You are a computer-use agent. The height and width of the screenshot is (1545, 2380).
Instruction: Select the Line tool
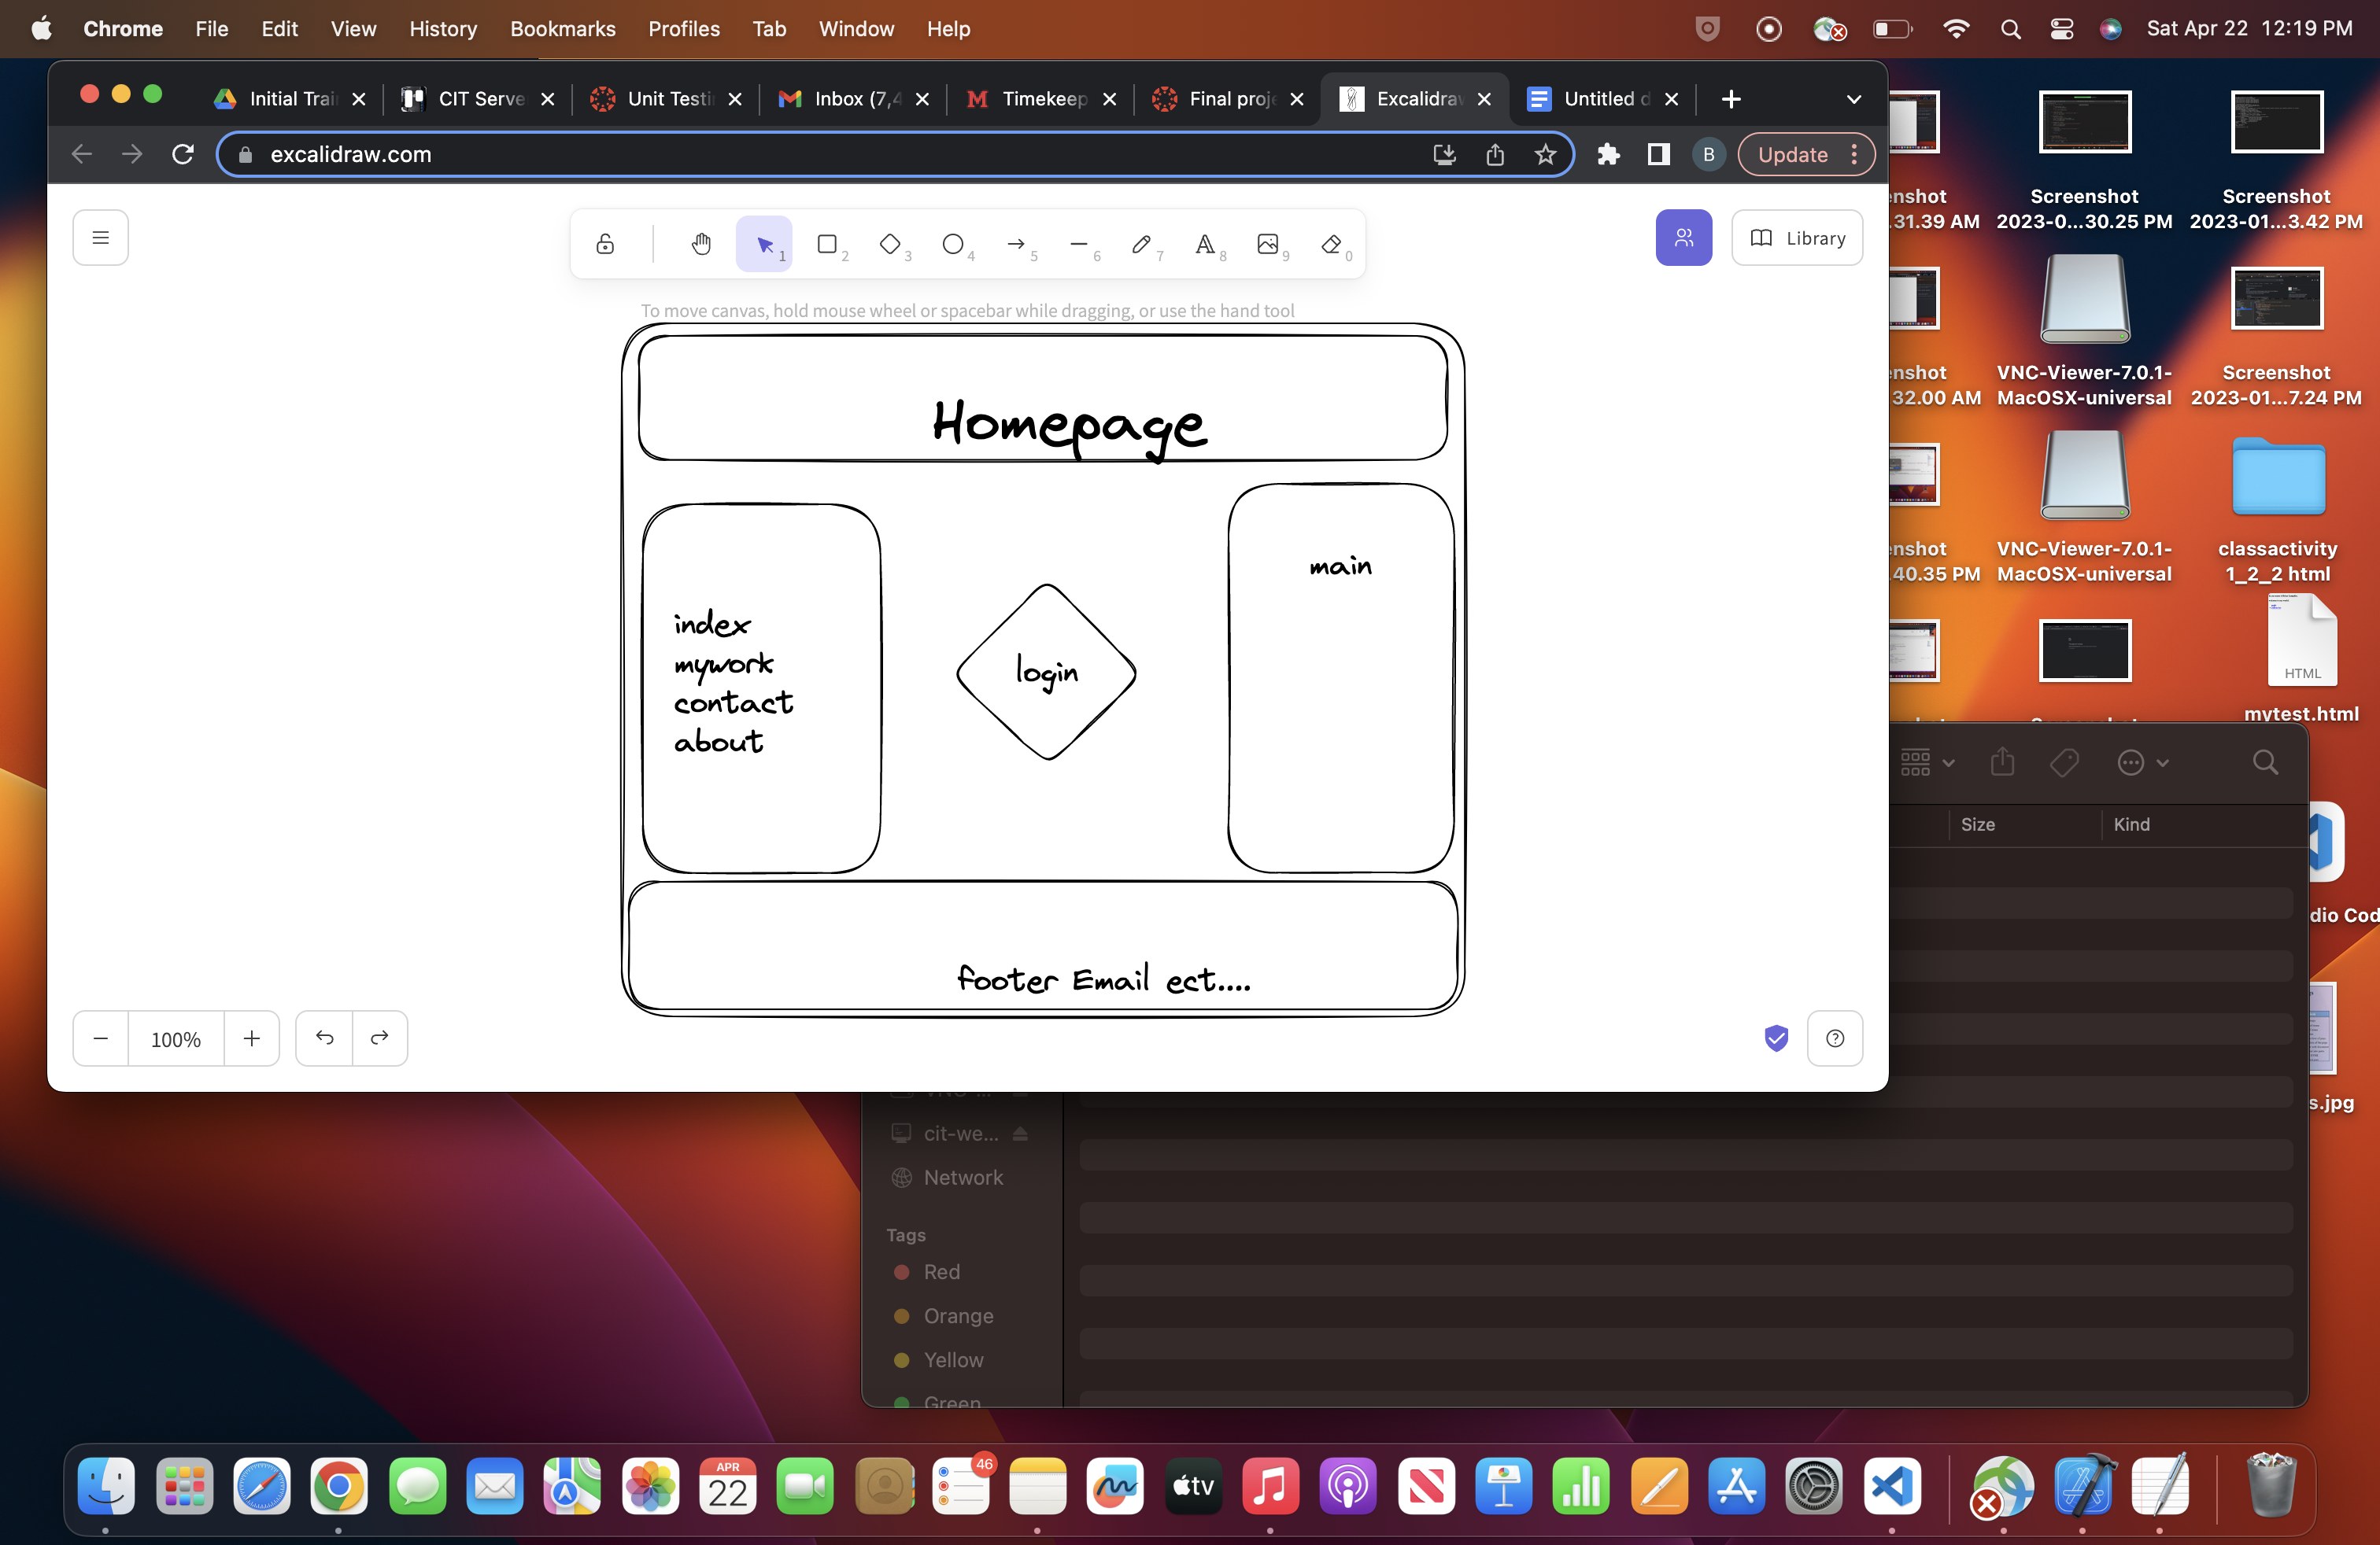1079,244
